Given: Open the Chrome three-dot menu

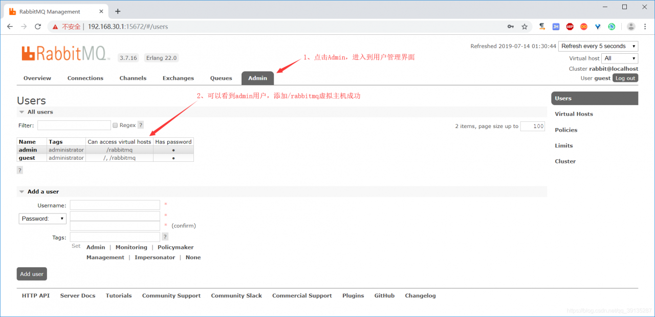Looking at the screenshot, I should 645,27.
